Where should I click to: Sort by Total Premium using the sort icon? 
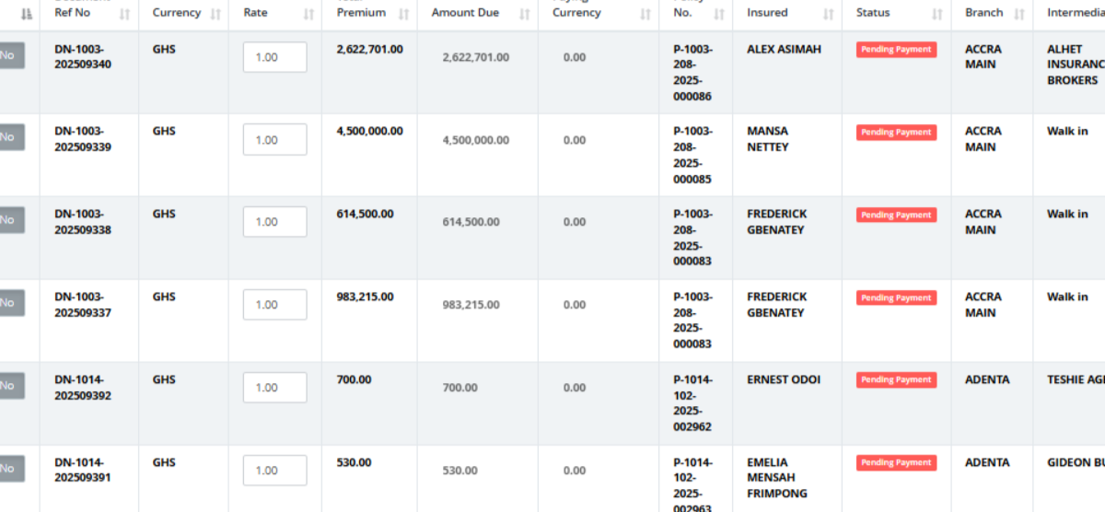[x=403, y=14]
